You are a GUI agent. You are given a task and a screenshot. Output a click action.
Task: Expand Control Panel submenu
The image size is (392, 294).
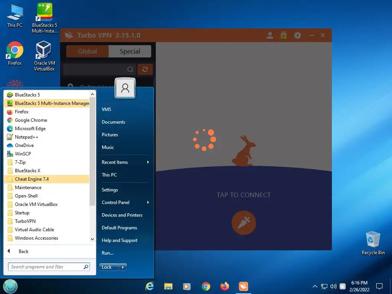[125, 203]
